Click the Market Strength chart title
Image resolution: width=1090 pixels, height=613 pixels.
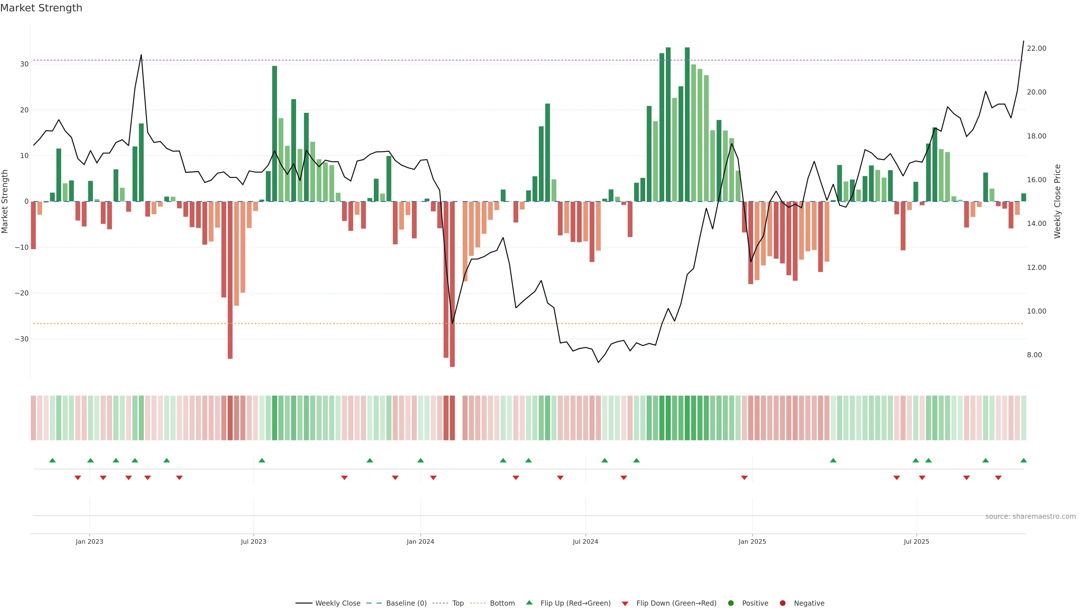coord(41,8)
